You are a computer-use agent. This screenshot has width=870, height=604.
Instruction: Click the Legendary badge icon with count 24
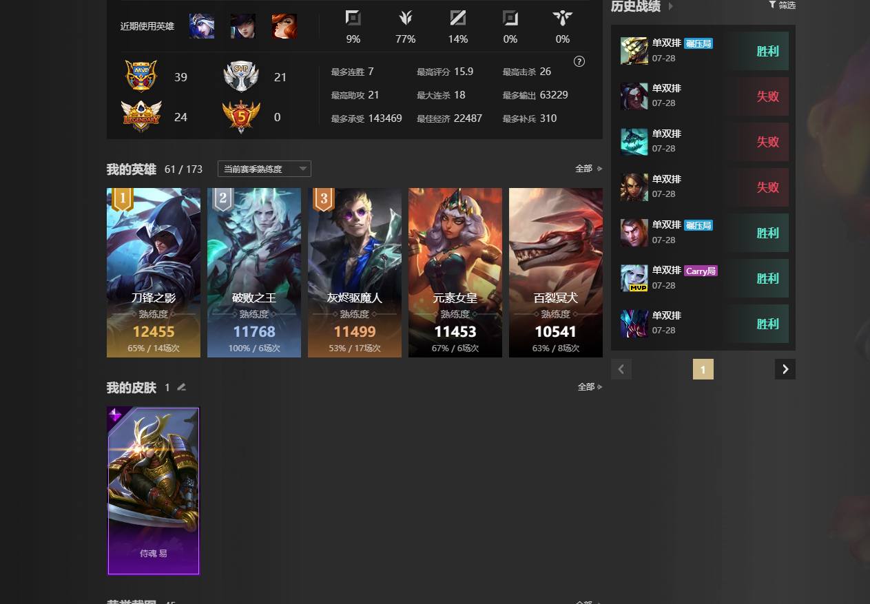point(141,116)
